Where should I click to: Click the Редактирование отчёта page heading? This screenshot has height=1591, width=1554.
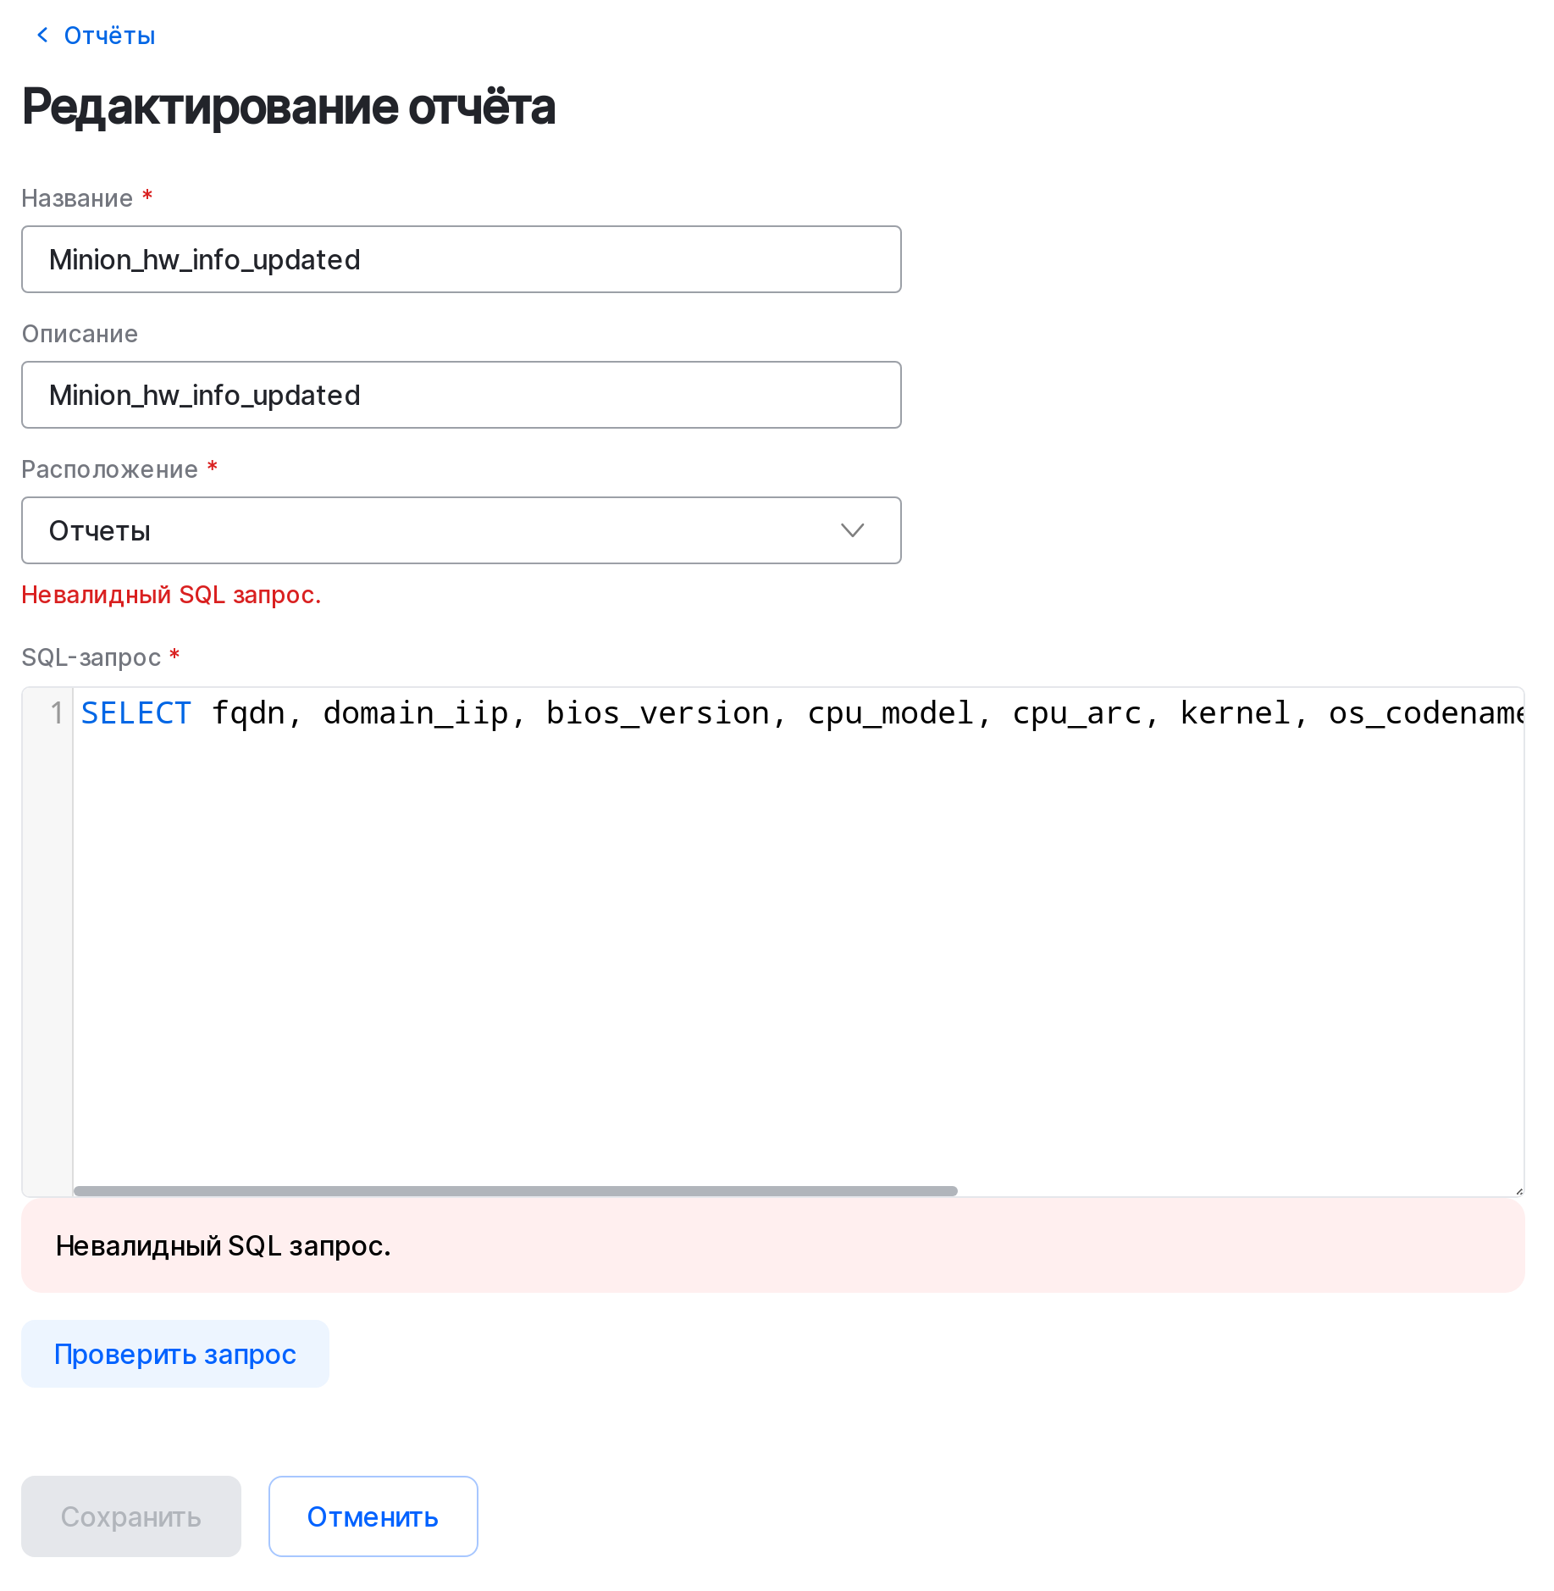pyautogui.click(x=289, y=108)
